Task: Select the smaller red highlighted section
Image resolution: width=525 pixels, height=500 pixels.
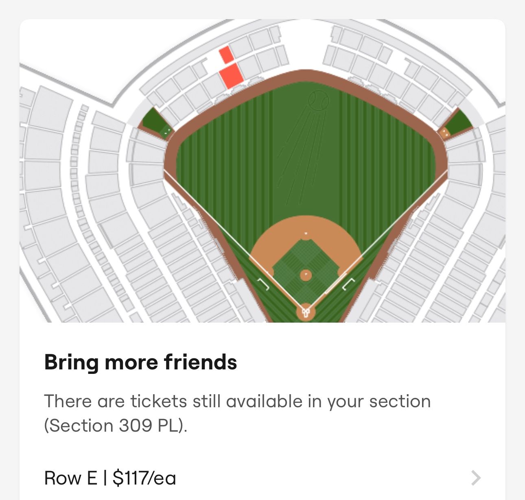Action: (x=226, y=55)
